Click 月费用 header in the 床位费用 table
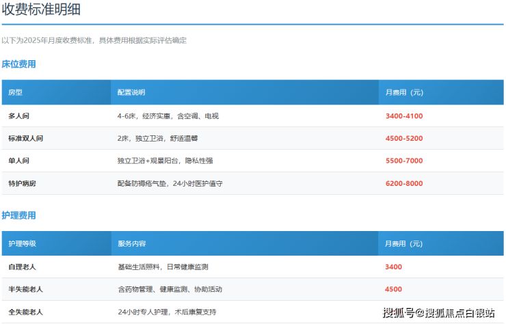This screenshot has width=506, height=324. 404,92
